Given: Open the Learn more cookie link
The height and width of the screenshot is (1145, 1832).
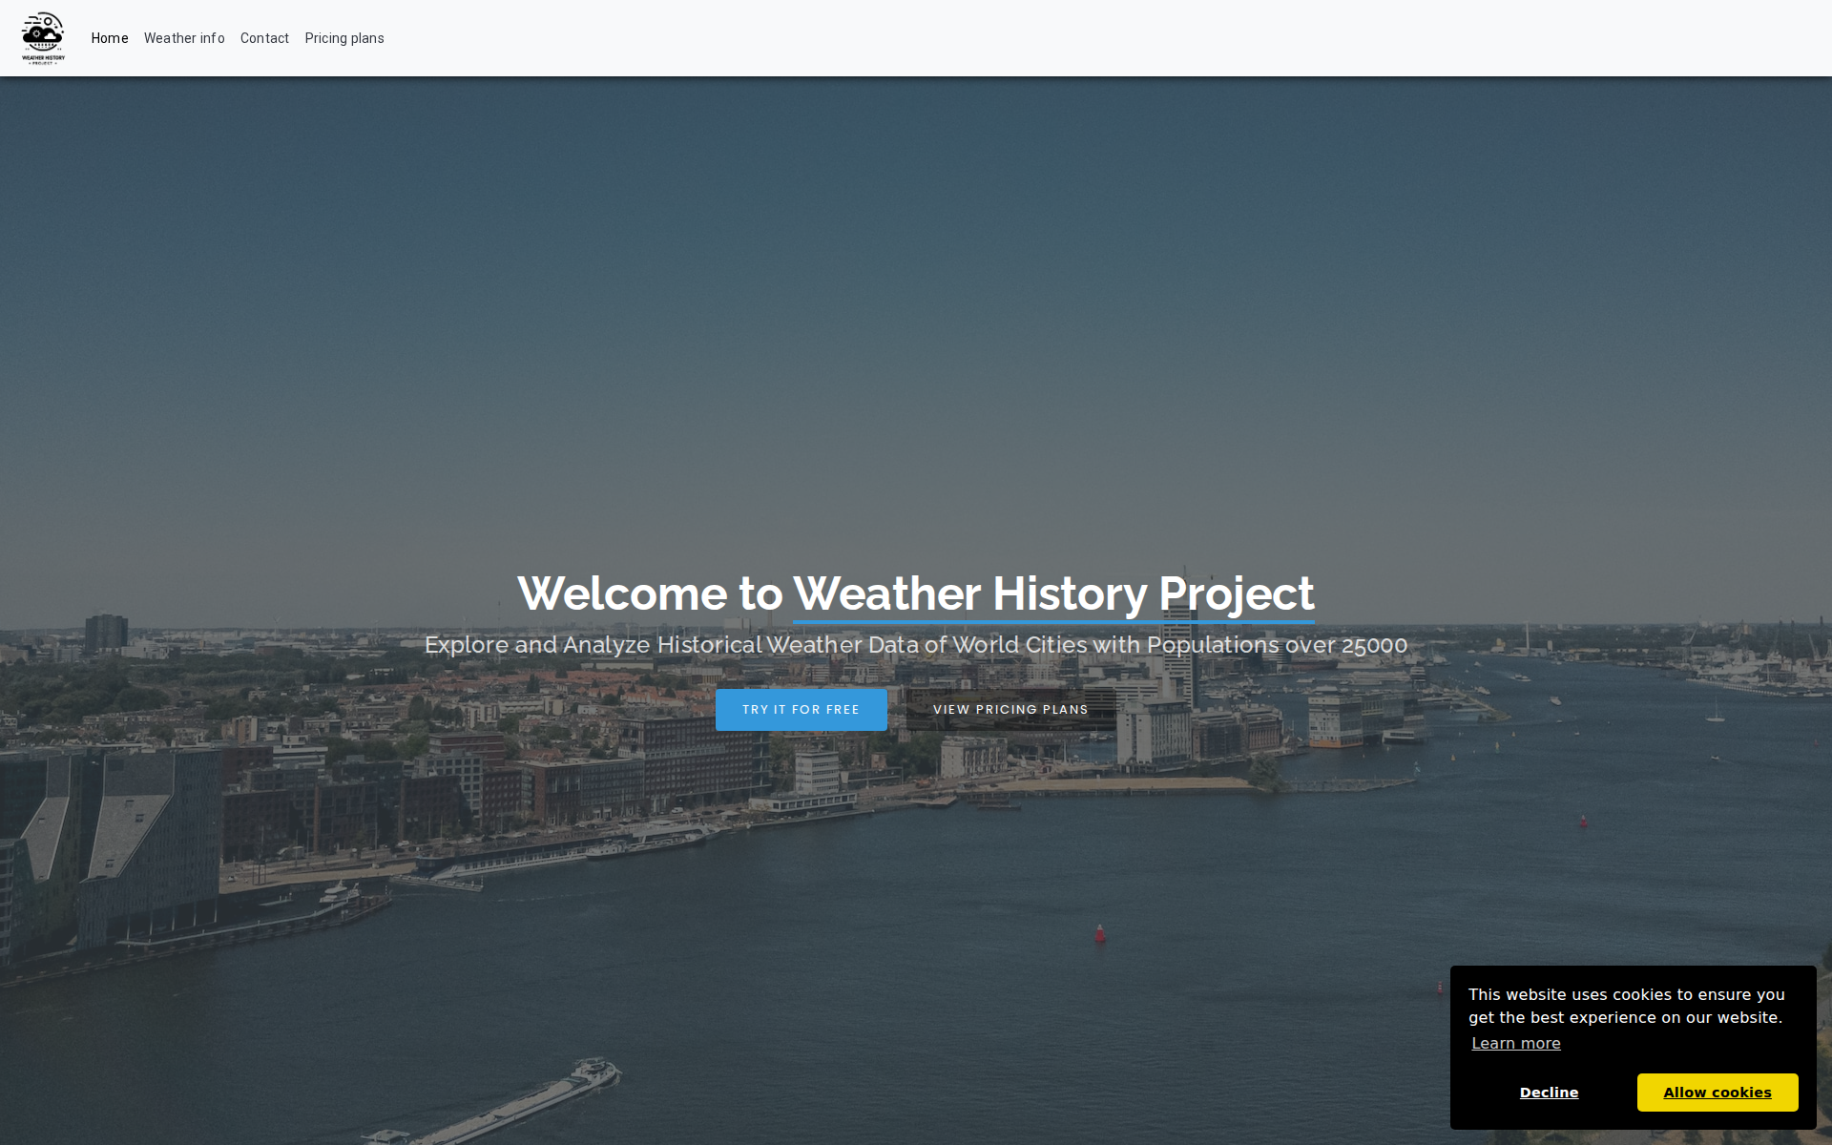Looking at the screenshot, I should click(x=1515, y=1043).
